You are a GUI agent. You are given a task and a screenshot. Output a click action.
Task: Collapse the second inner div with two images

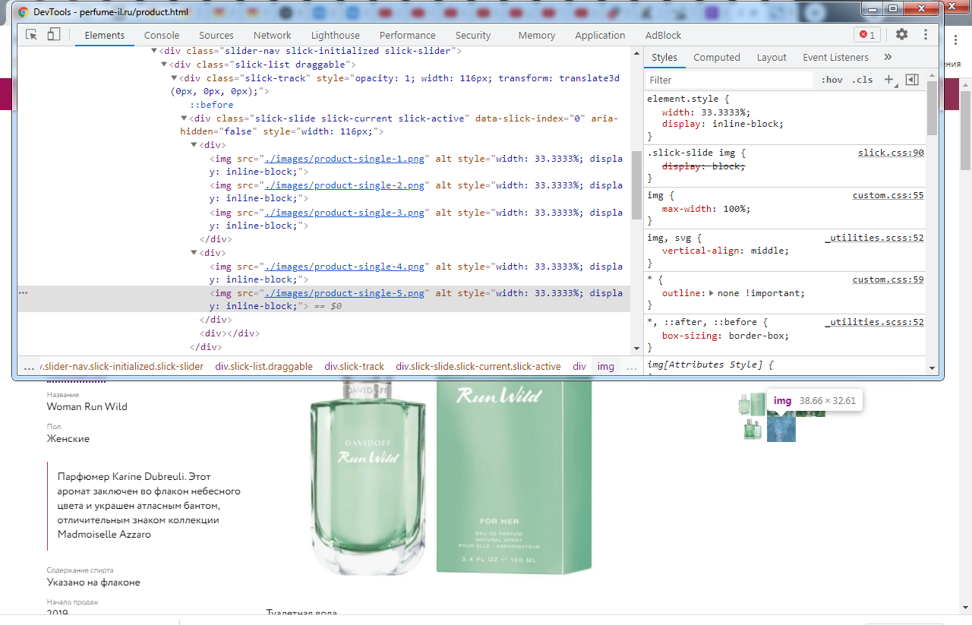point(194,253)
